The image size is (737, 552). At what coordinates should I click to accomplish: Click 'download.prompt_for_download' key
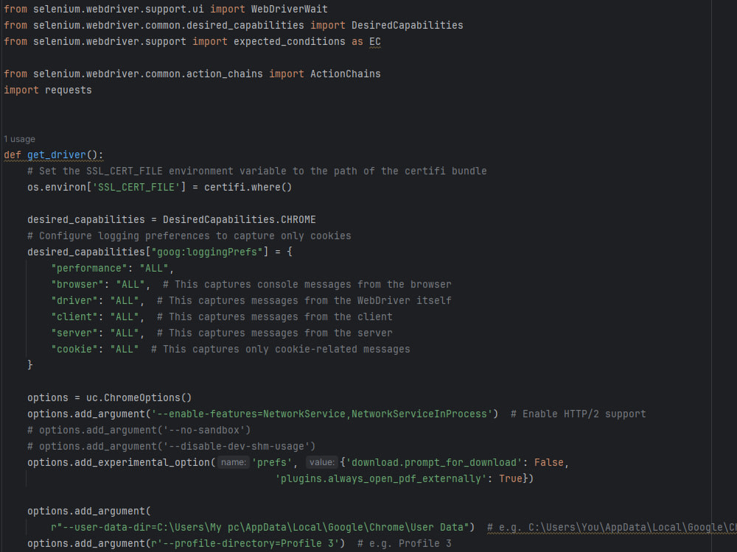434,463
